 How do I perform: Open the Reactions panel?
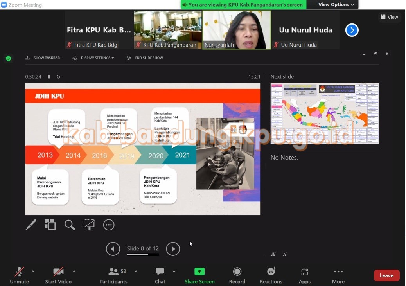pyautogui.click(x=271, y=275)
